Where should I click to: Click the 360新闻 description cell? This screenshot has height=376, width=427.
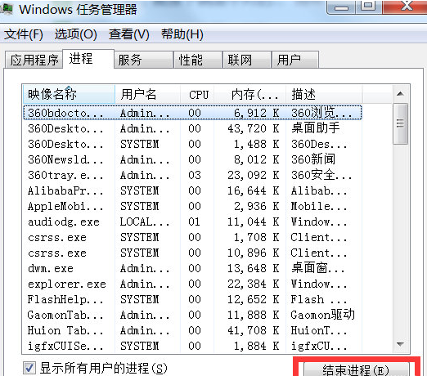pyautogui.click(x=313, y=159)
